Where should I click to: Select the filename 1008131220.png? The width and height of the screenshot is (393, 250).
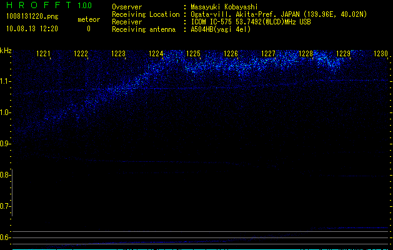(x=32, y=17)
